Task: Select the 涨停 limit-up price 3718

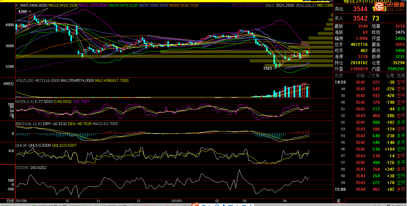Action: coord(363,57)
